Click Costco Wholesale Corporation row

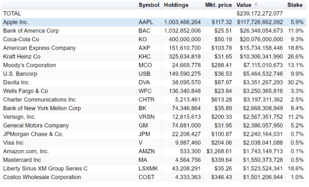pos(154,178)
